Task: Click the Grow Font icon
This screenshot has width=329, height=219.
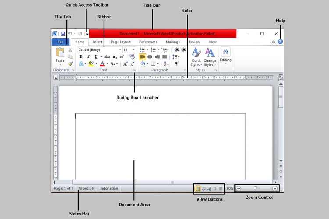Action: pos(125,64)
